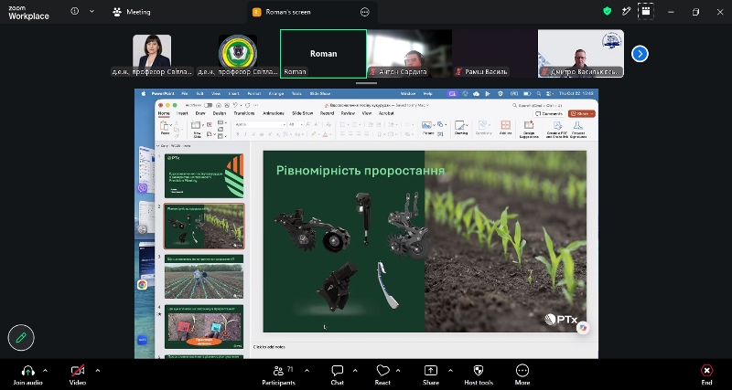Open the view layout icon
This screenshot has width=732, height=390.
pyautogui.click(x=646, y=12)
